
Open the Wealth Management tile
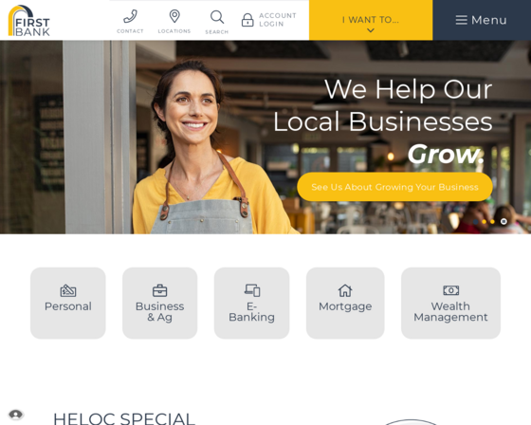click(x=450, y=303)
